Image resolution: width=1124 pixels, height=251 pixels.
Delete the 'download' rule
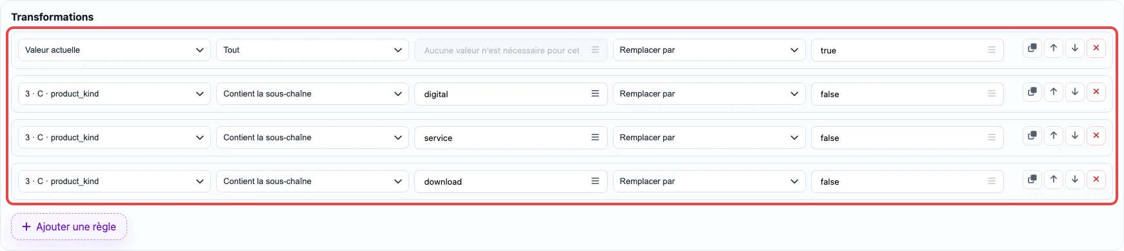coord(1096,180)
